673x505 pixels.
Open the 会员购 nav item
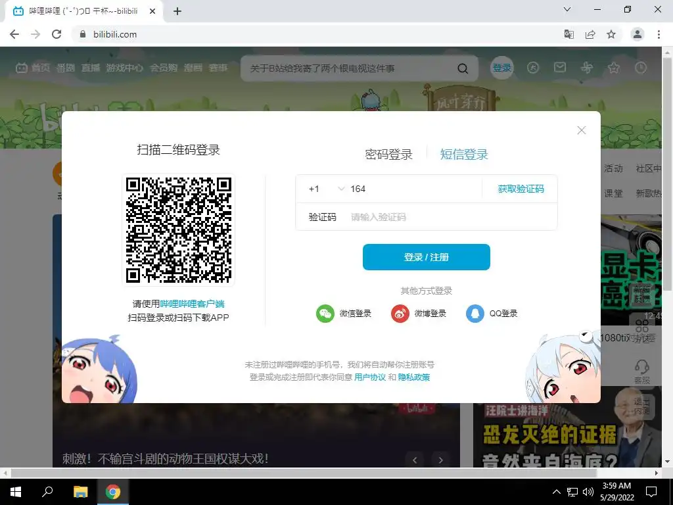[x=164, y=68]
